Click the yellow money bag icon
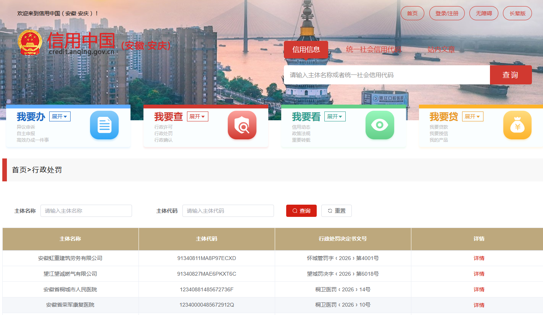 [x=517, y=125]
